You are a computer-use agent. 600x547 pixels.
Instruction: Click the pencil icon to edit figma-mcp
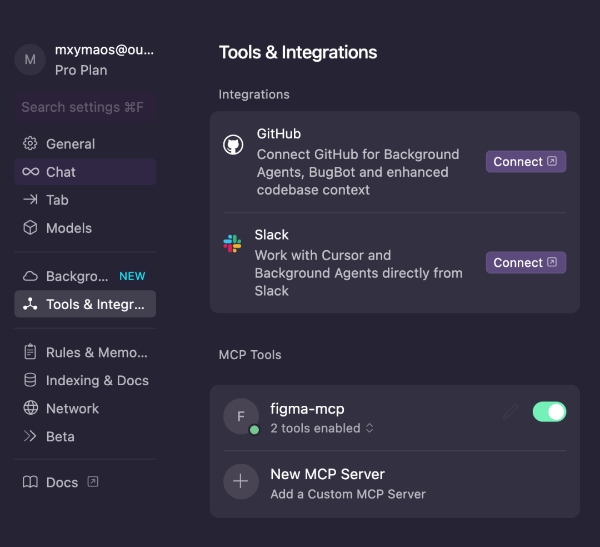point(511,412)
